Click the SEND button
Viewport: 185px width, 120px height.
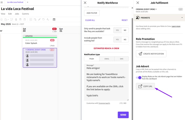123,115
